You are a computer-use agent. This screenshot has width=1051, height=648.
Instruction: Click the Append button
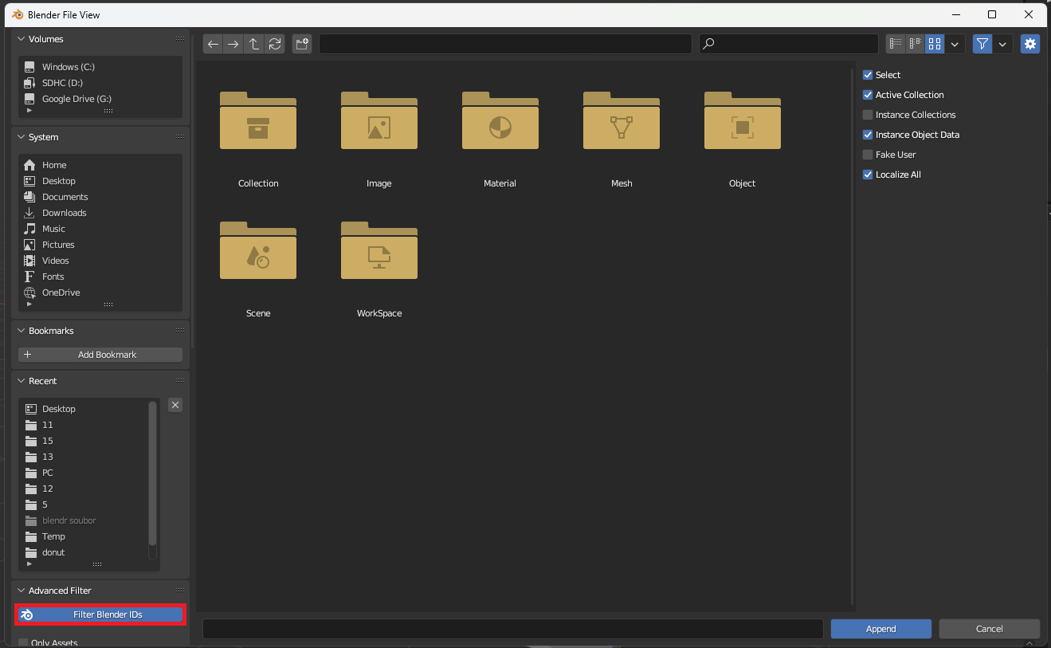(x=880, y=629)
